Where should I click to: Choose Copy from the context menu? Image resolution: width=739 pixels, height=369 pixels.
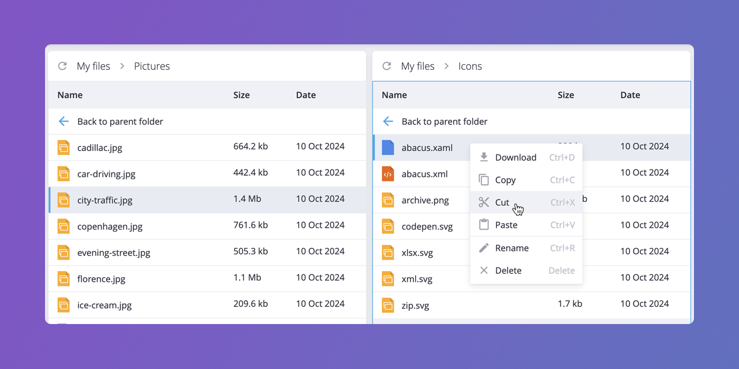point(527,180)
